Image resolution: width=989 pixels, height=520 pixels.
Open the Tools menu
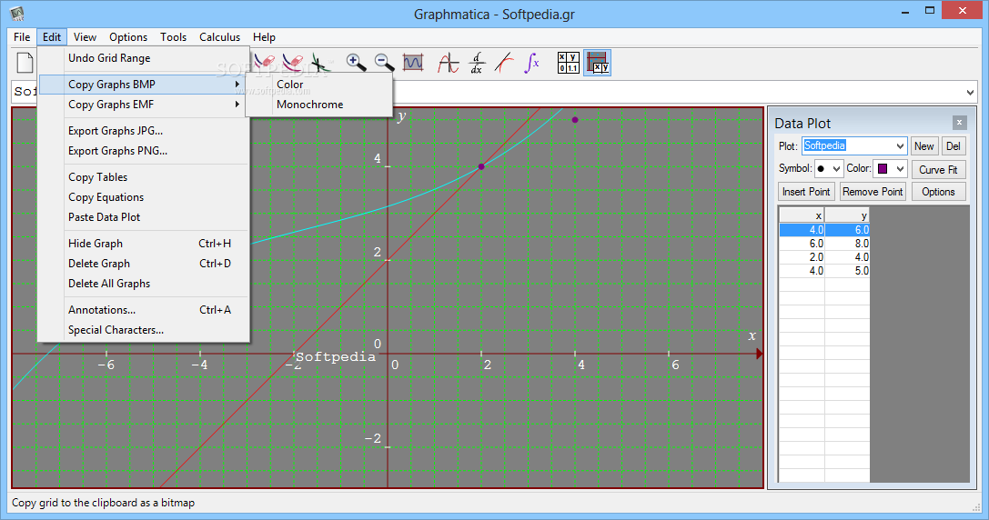pyautogui.click(x=173, y=37)
